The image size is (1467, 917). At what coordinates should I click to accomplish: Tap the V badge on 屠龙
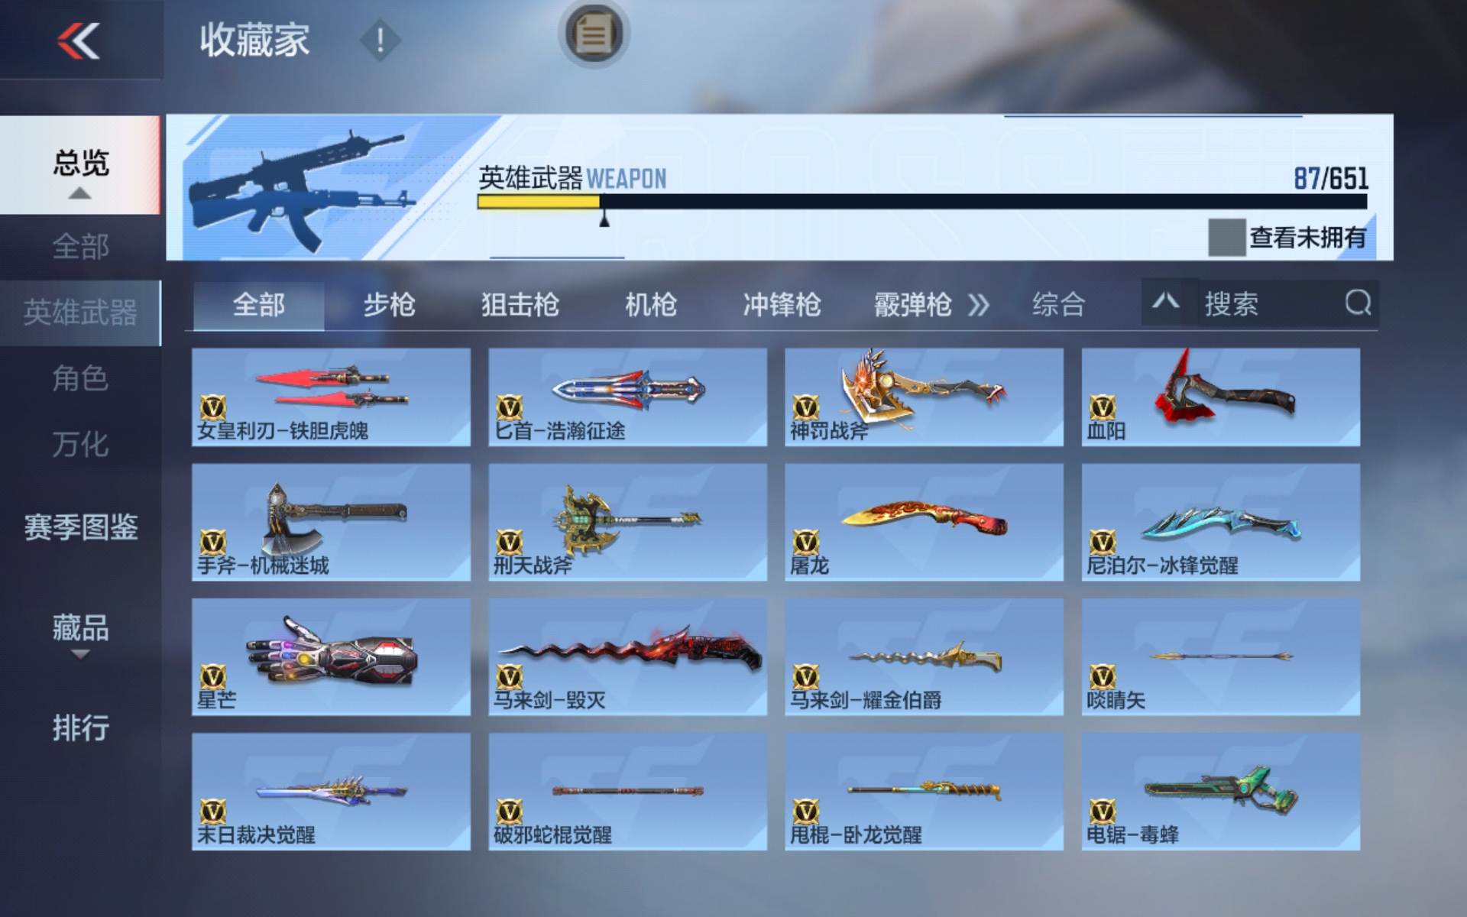[805, 542]
